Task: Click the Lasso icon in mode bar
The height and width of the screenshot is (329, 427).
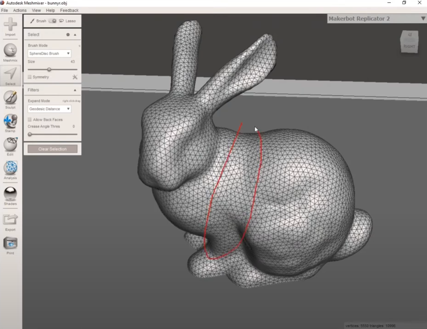Action: pyautogui.click(x=61, y=21)
